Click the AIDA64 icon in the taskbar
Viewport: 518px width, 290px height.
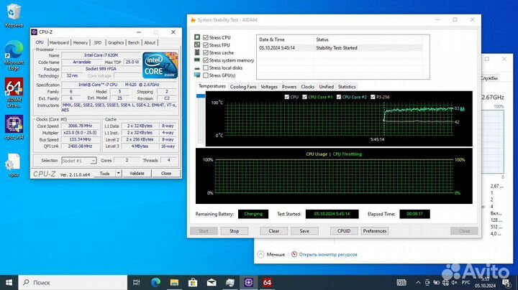coord(267,282)
